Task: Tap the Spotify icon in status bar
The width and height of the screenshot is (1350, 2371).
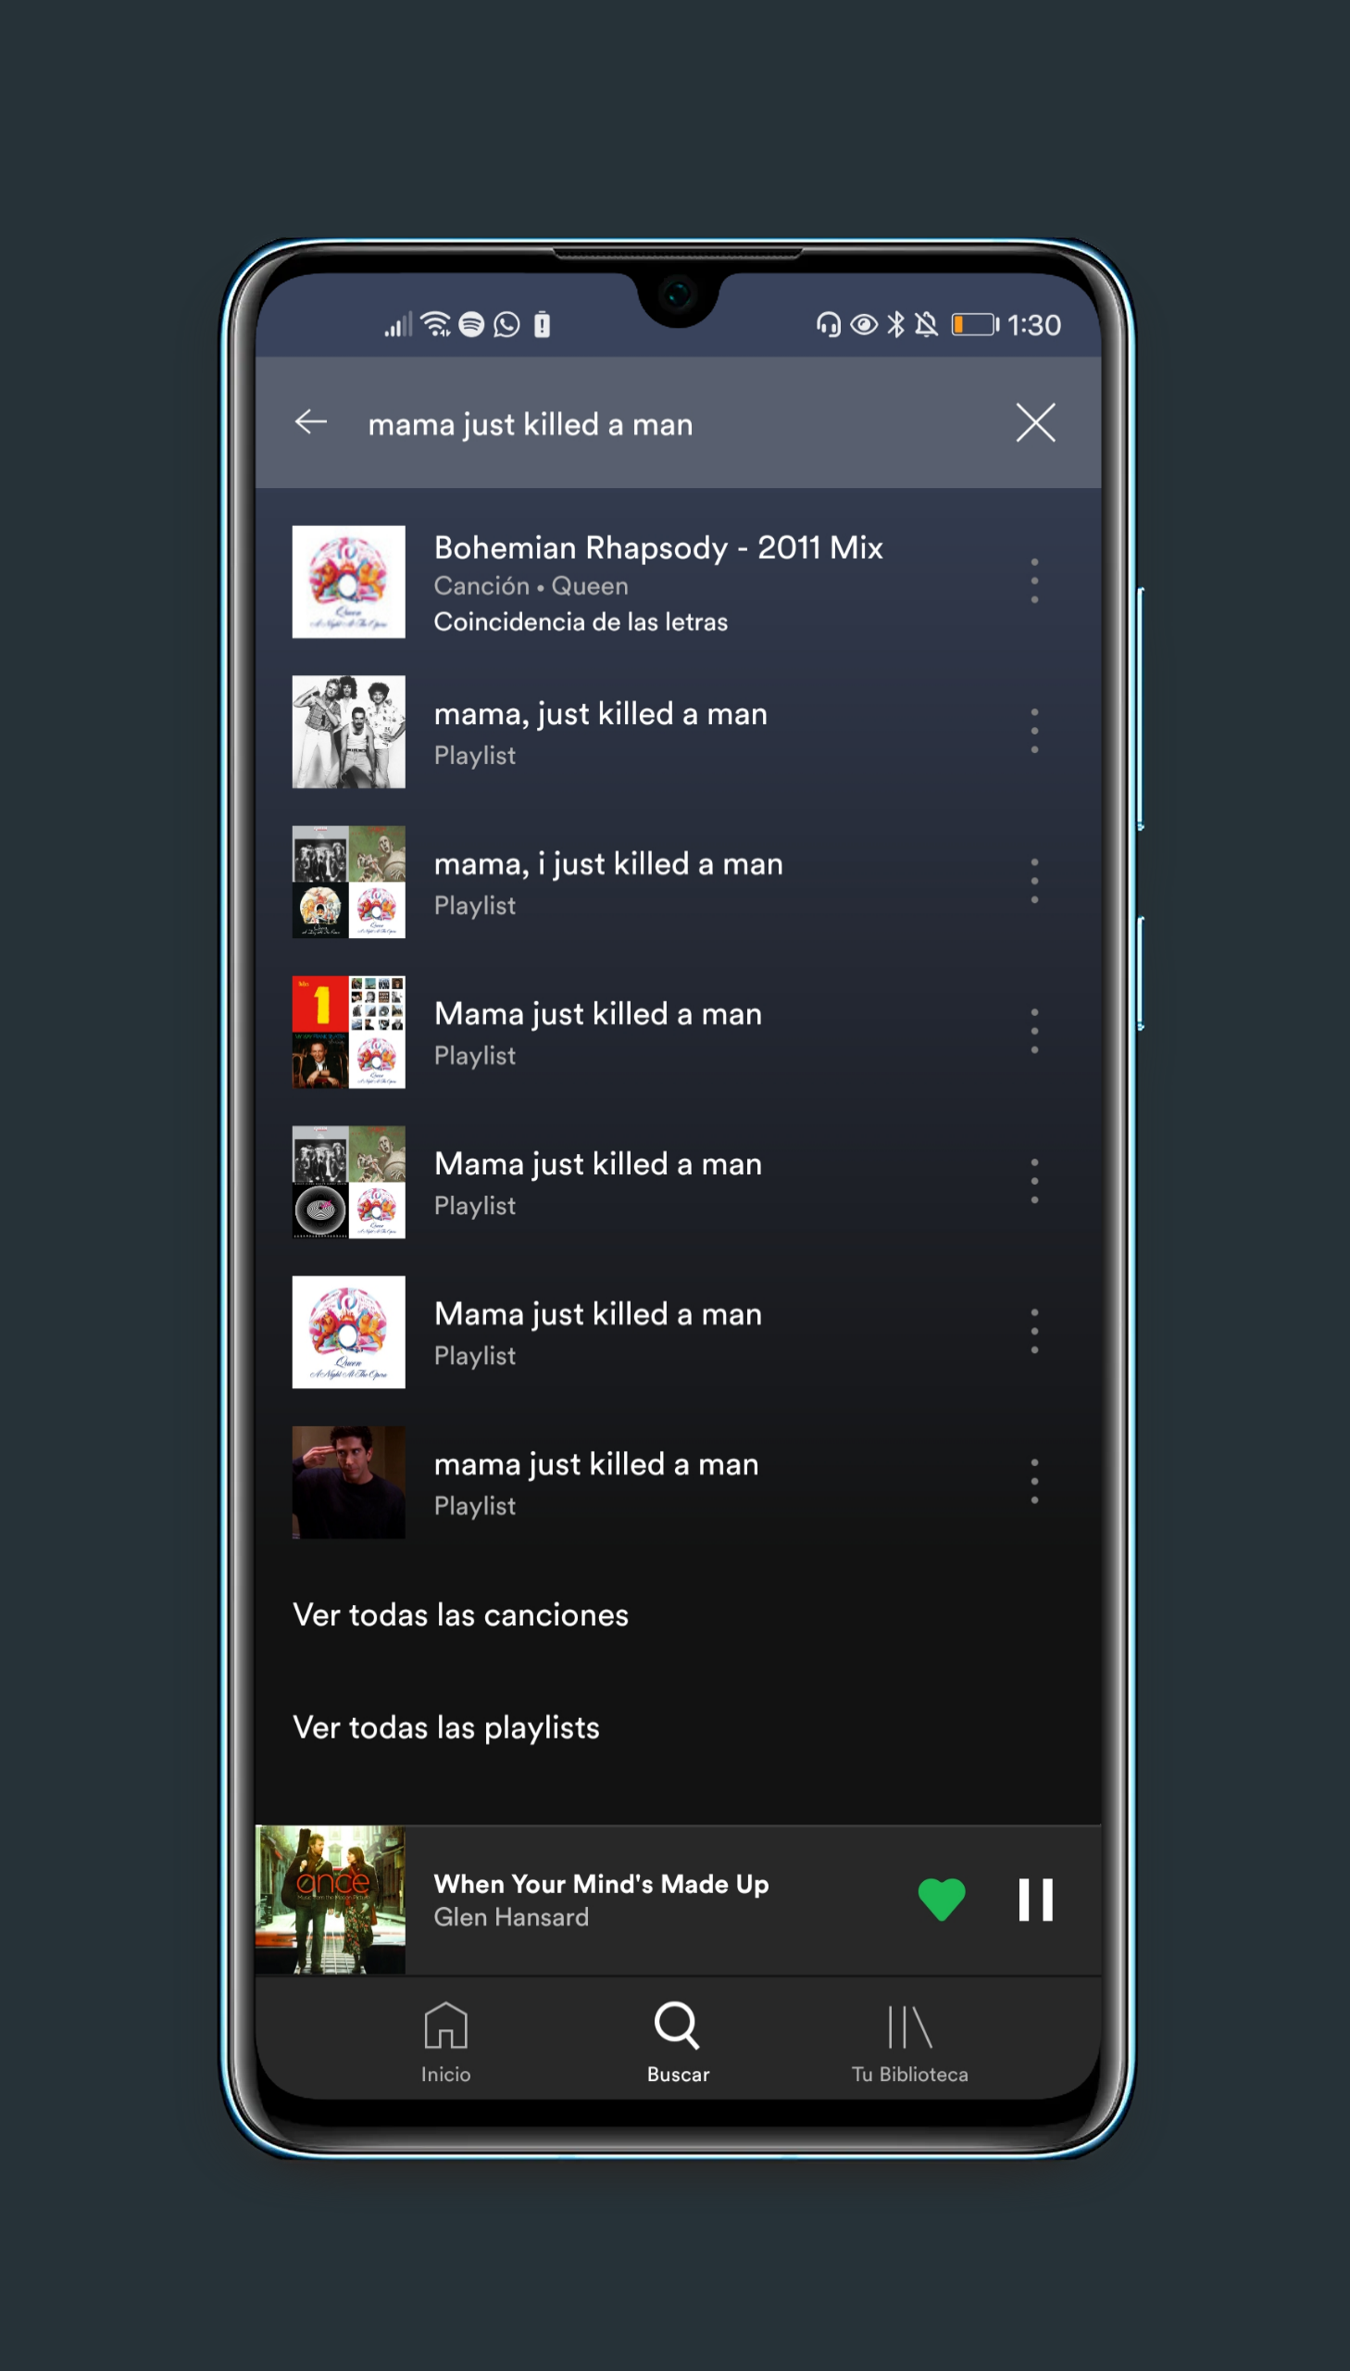Action: coord(471,324)
